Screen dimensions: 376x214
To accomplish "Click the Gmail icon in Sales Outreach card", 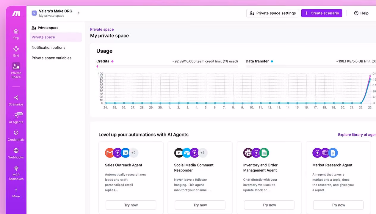I will point(110,153).
